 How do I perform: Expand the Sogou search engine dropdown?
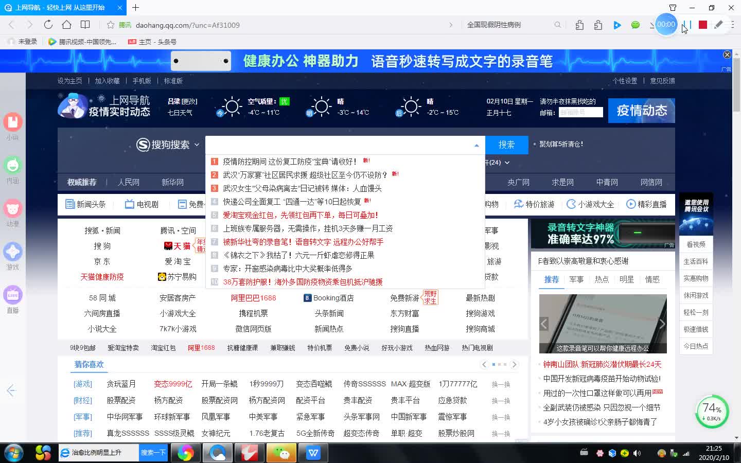click(x=197, y=145)
